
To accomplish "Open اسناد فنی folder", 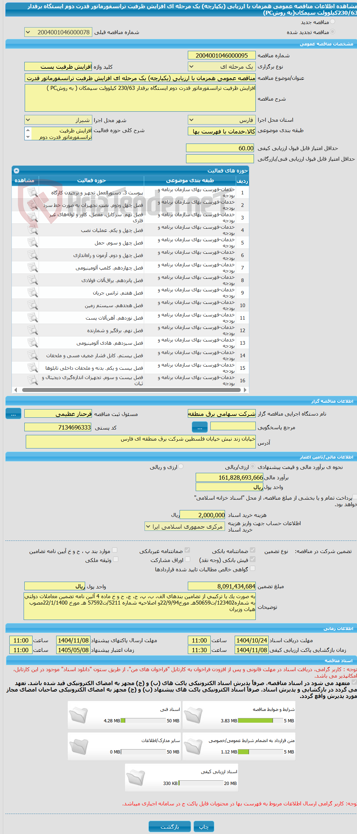I will click(79, 716).
